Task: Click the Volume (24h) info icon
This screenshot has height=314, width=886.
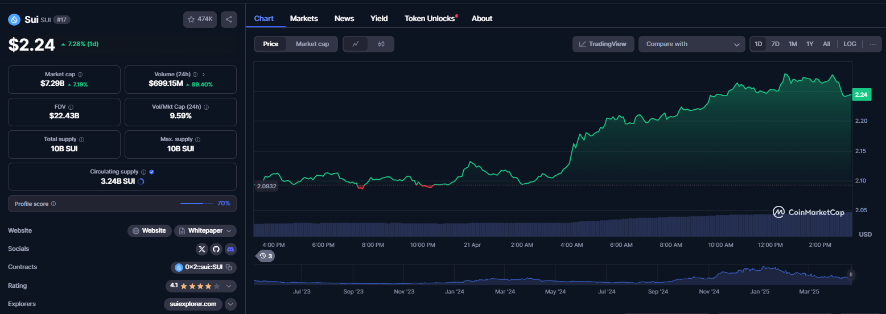Action: coord(195,75)
